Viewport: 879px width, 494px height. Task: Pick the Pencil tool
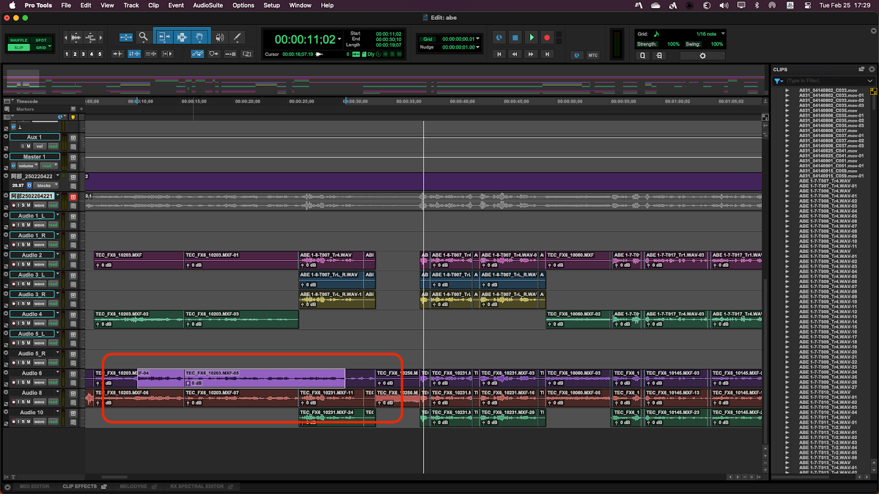237,37
